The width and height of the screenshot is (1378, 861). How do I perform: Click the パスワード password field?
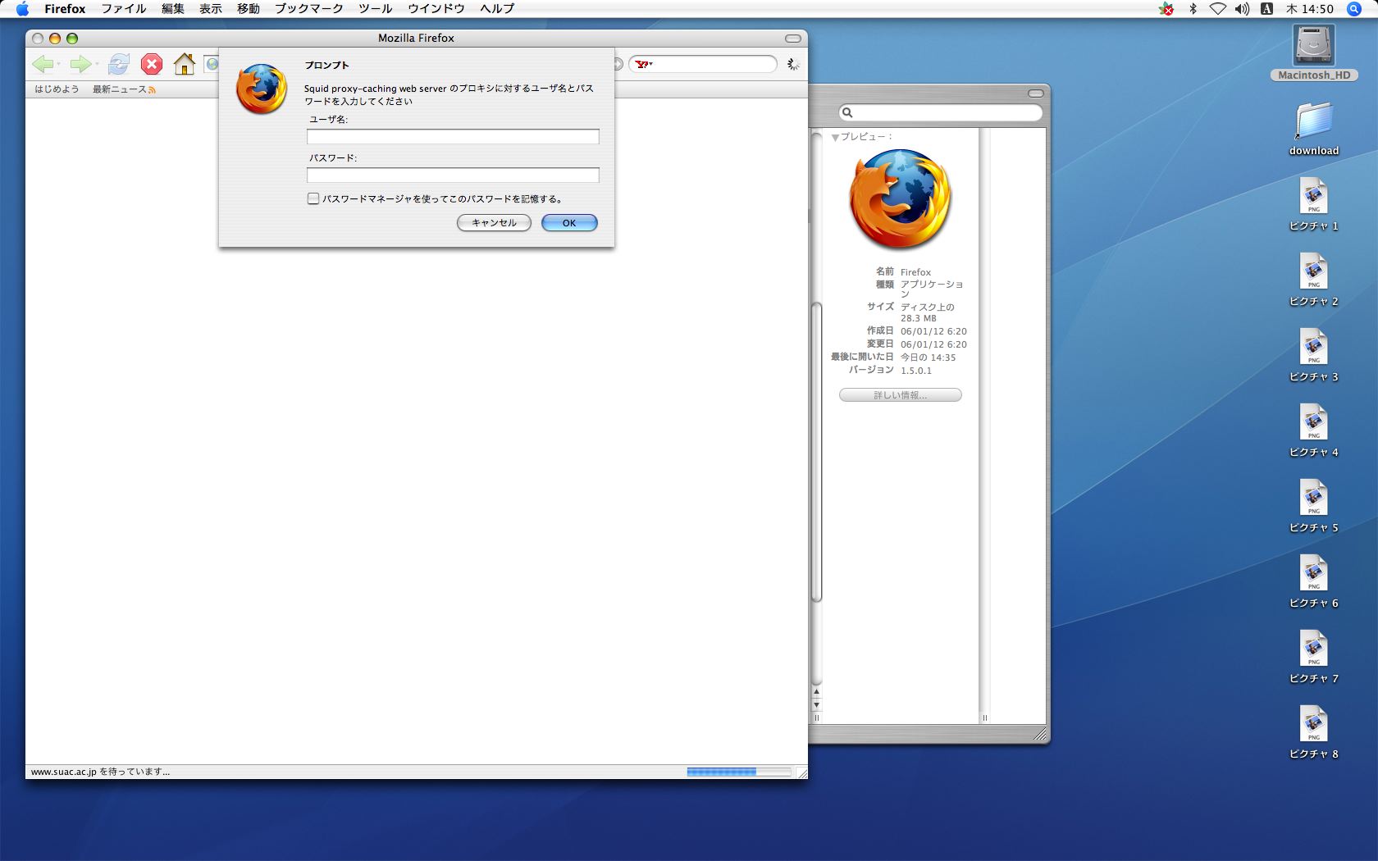453,175
